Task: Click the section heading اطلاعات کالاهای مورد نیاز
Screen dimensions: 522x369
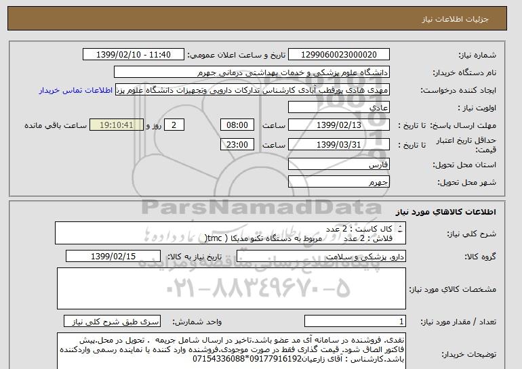Action: point(446,212)
